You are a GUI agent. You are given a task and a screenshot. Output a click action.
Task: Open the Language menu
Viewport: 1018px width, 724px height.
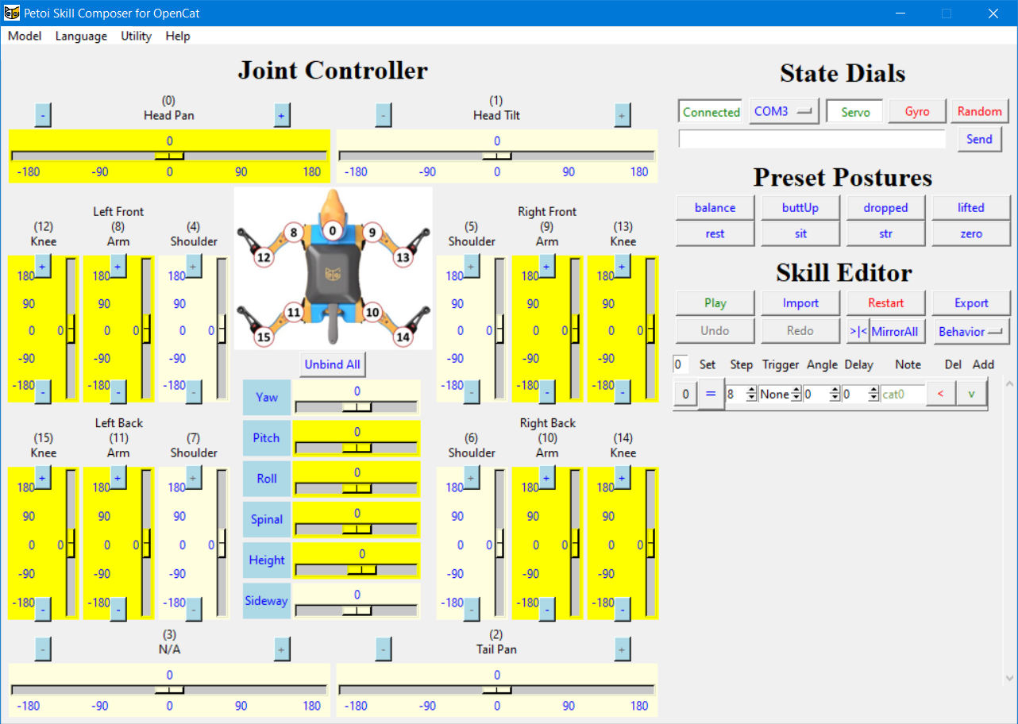pos(81,36)
